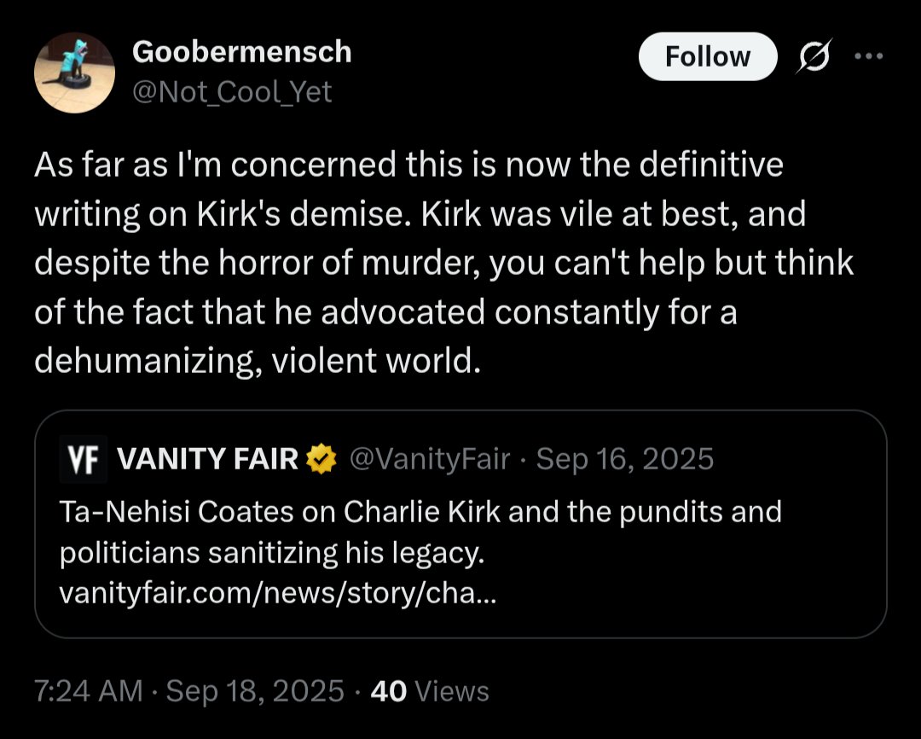Click Vanity Fair's gold verified badge

pos(321,459)
